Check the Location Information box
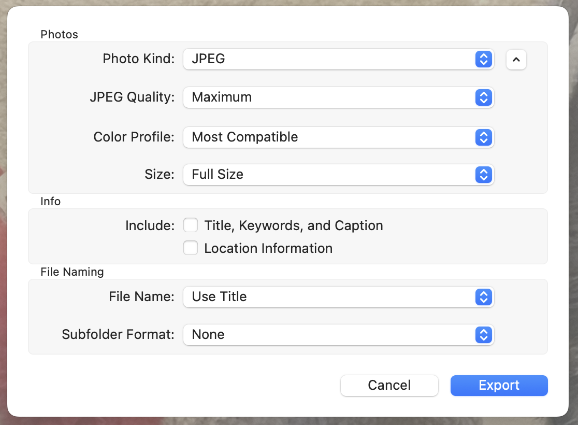 191,249
